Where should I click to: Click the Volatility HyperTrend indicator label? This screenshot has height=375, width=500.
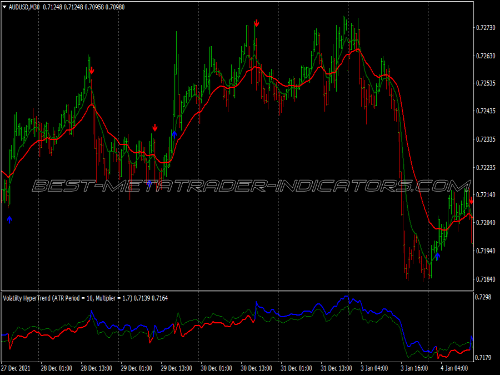coord(68,298)
